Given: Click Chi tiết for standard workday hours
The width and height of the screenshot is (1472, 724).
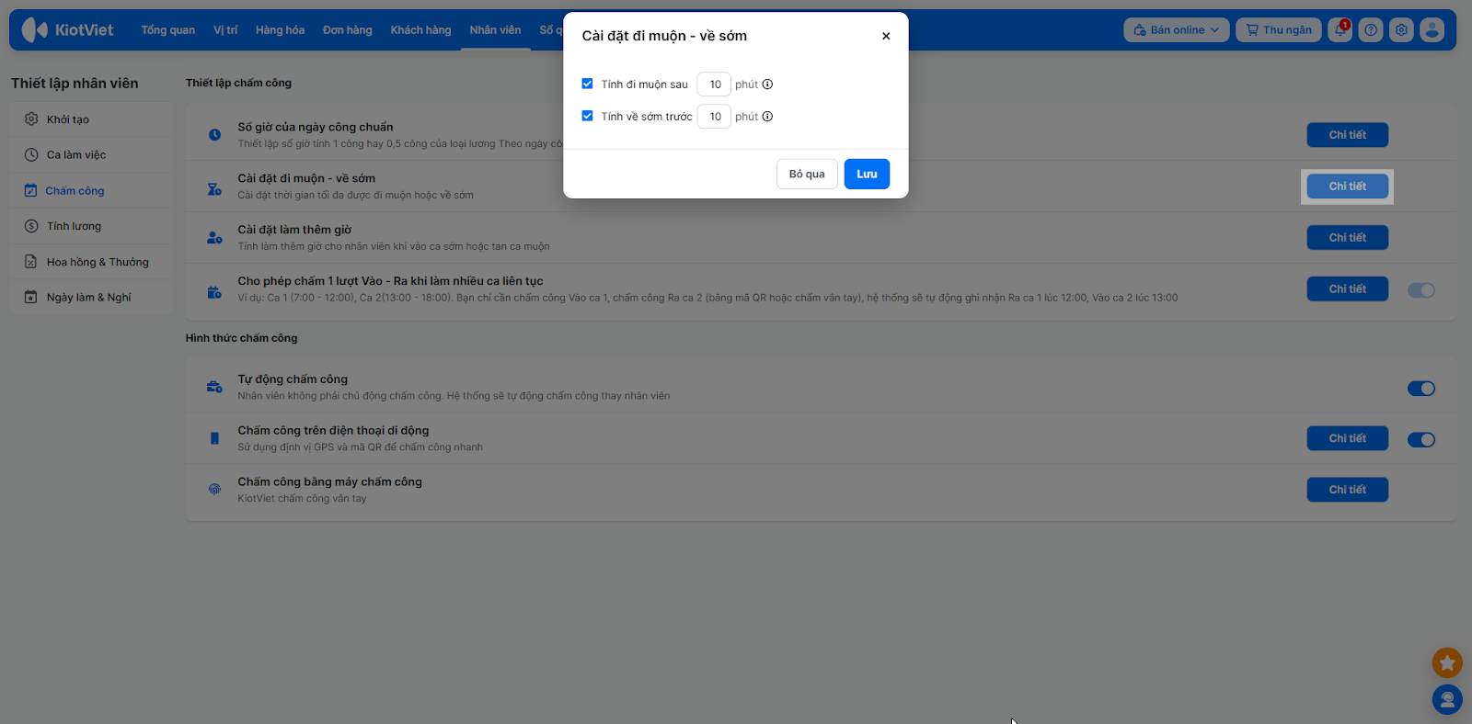Looking at the screenshot, I should pos(1348,135).
